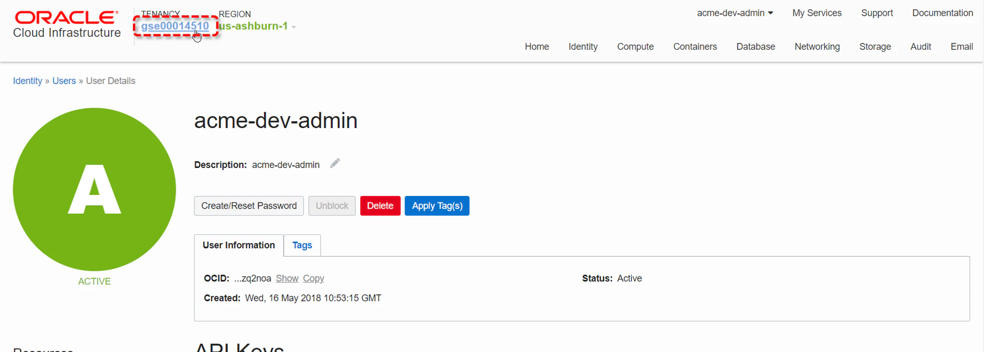Go to My Services
The height and width of the screenshot is (352, 984).
[x=817, y=13]
